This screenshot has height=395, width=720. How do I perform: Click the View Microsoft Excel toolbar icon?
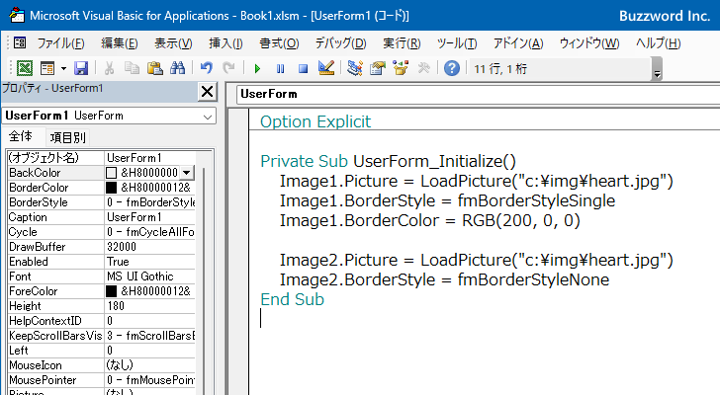pyautogui.click(x=25, y=69)
